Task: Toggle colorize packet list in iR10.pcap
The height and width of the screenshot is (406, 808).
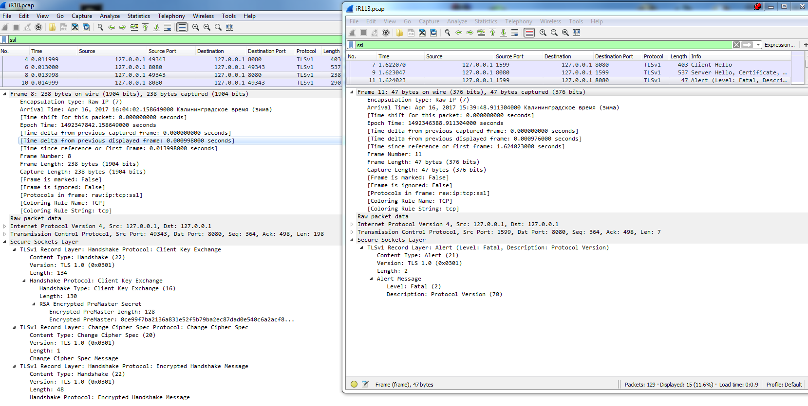Action: coord(182,27)
